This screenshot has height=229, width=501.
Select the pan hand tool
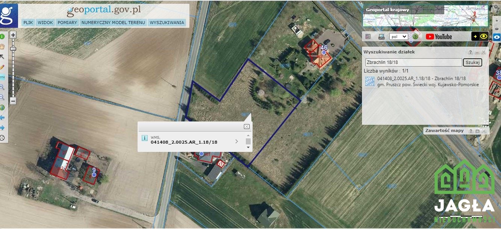point(2,47)
